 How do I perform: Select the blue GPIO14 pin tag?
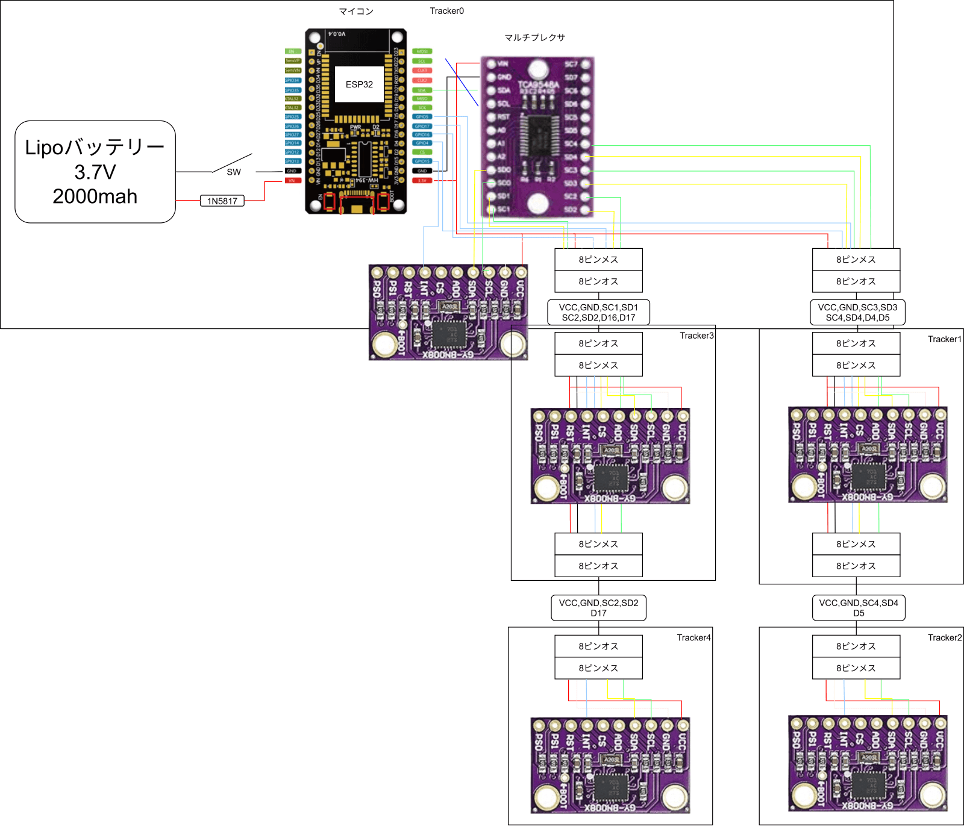(x=292, y=143)
